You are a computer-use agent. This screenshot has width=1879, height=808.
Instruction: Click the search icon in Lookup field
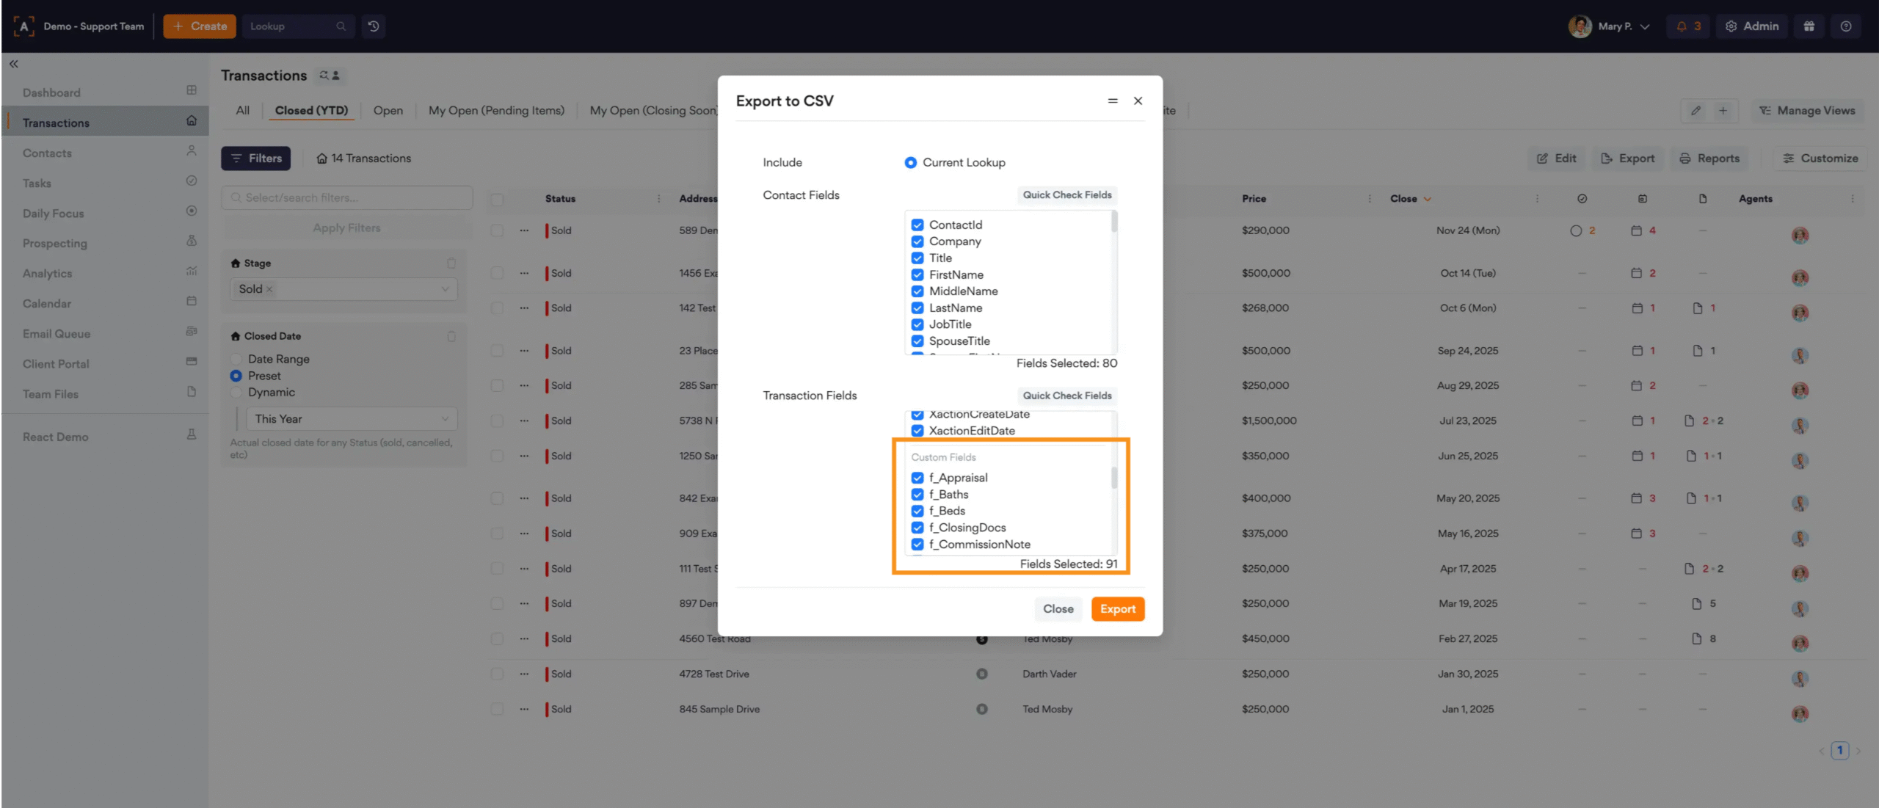point(341,26)
